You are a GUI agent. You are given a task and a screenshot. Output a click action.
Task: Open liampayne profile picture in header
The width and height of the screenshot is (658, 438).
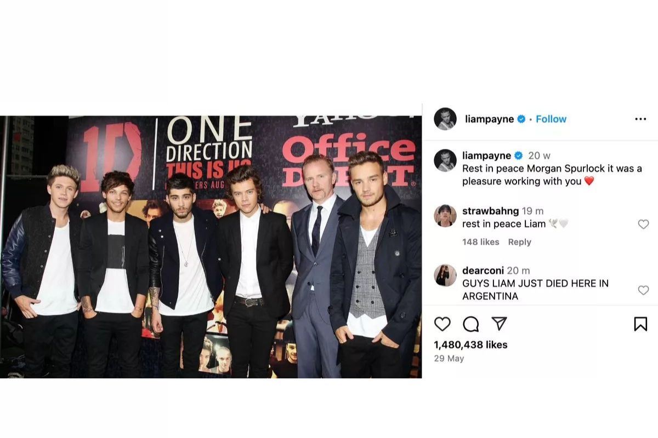click(x=445, y=119)
